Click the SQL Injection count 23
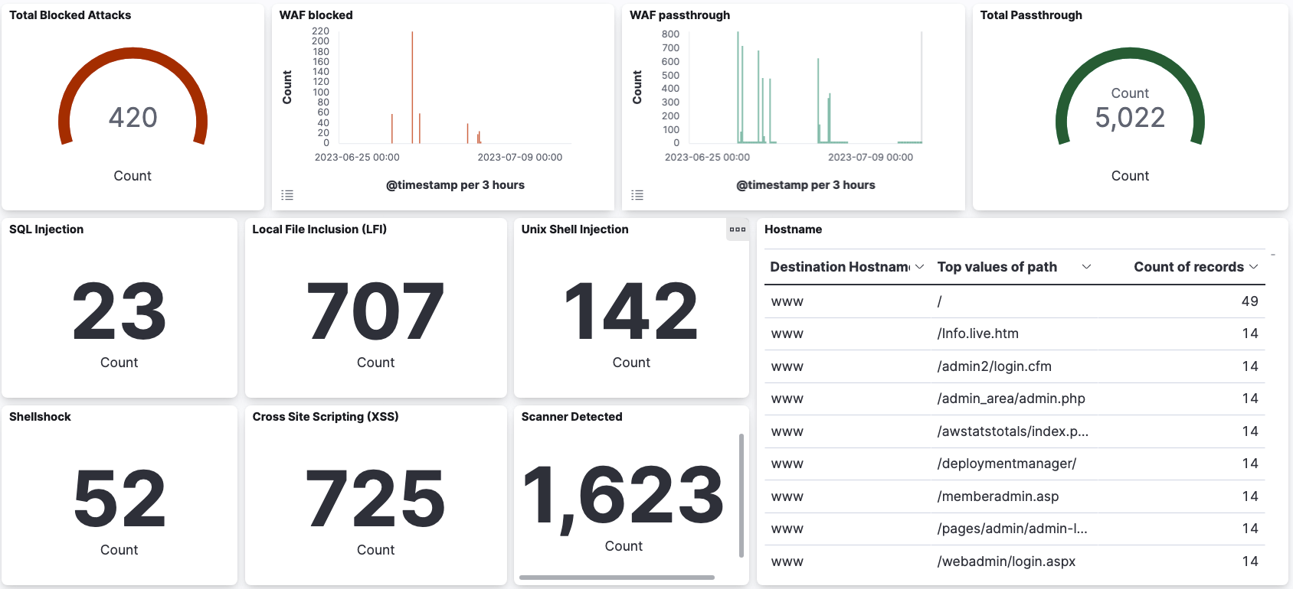 119,311
